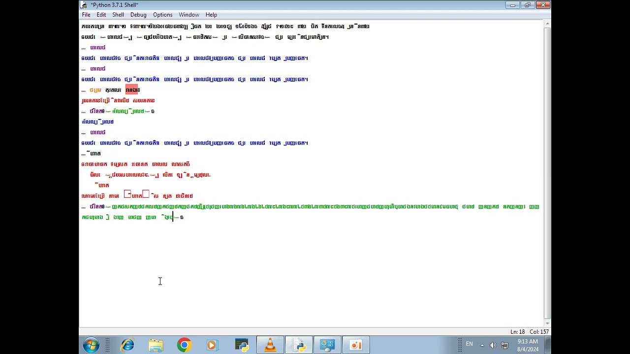Open Windows Media Player taskbar icon
Viewport: 630px width, 354px height.
tap(212, 345)
